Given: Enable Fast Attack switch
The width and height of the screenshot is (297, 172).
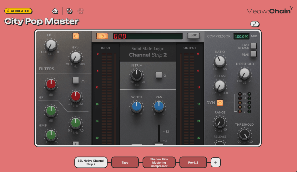Looking at the screenshot, I should pyautogui.click(x=253, y=46).
